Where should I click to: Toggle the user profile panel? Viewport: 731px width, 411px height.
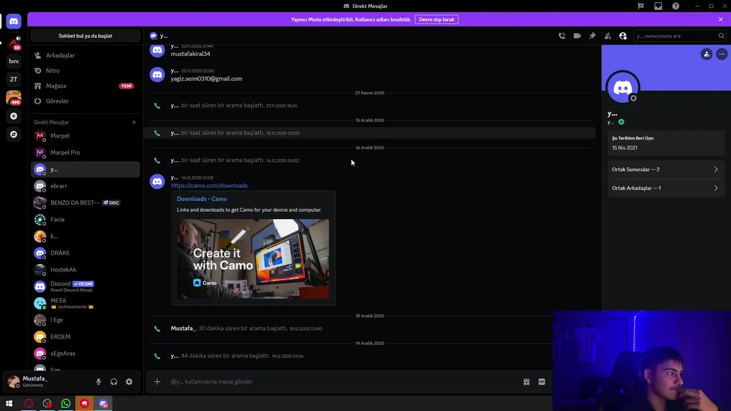pyautogui.click(x=623, y=36)
